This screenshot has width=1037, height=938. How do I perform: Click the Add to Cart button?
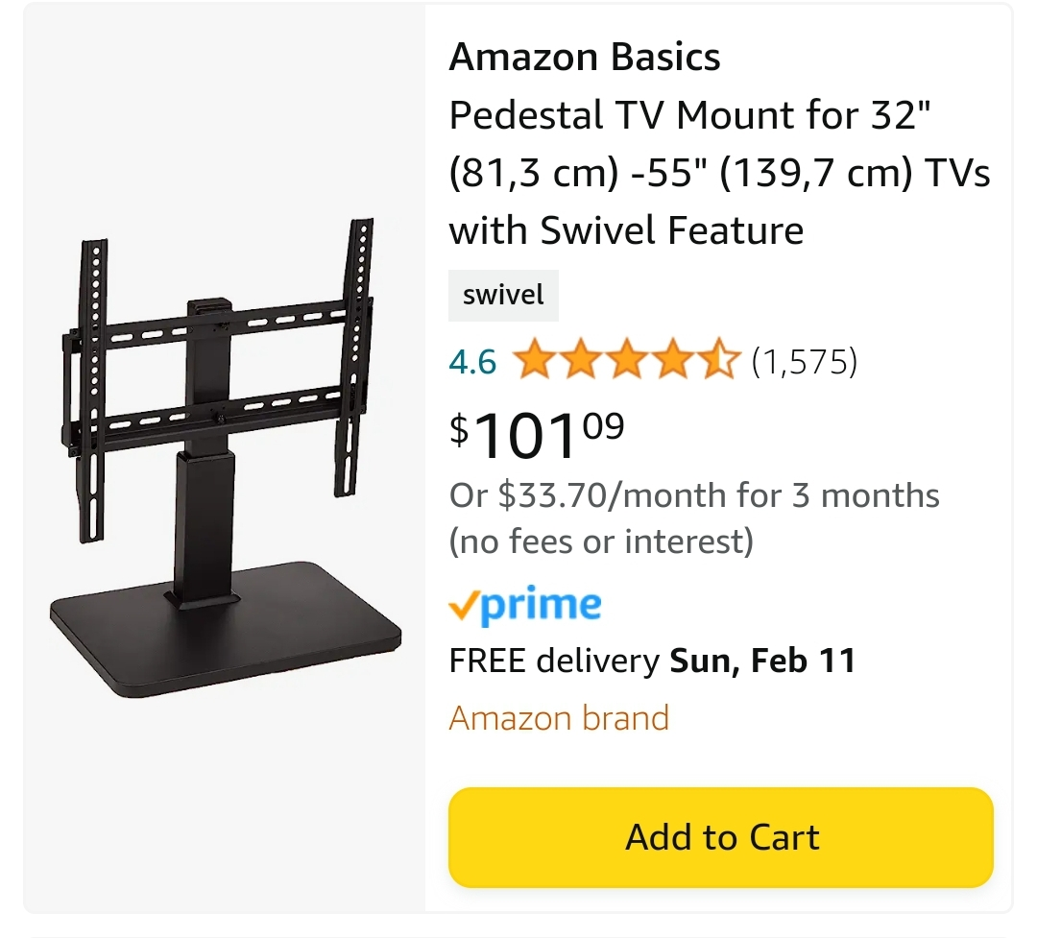point(720,837)
